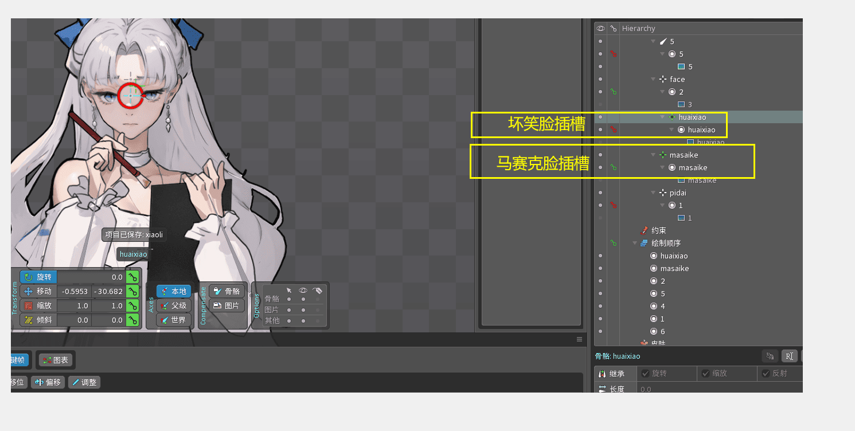Switch axes to 世界 (World)
Screen dimensions: 855x431
point(174,320)
